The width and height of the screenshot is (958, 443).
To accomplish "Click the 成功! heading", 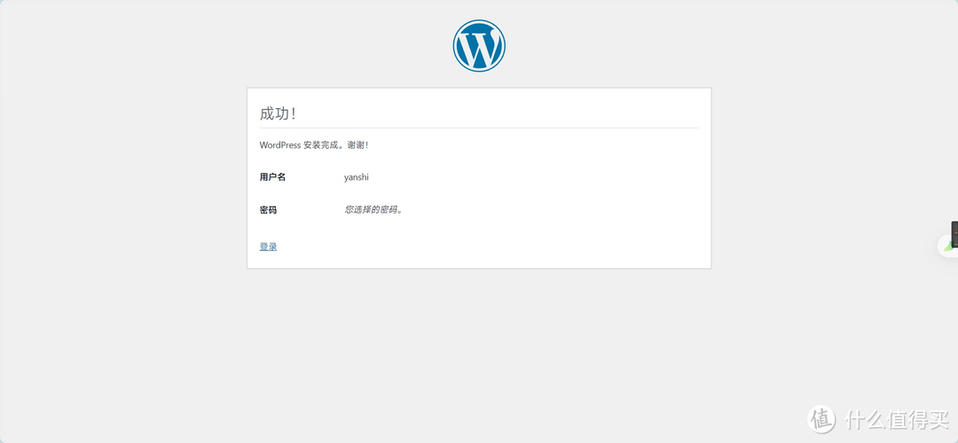I will coord(278,113).
